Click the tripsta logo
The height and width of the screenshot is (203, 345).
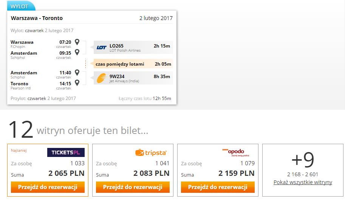click(151, 152)
